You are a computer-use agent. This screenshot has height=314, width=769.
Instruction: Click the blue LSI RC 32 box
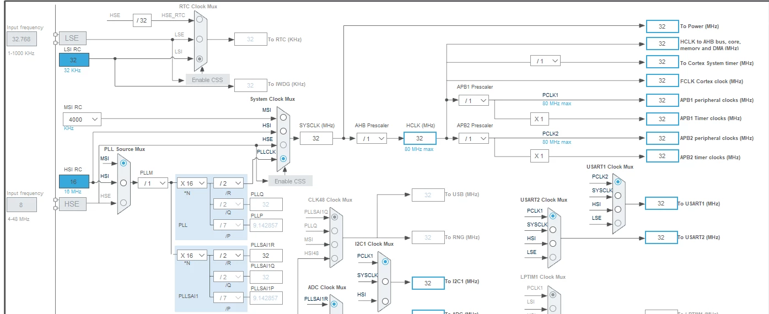click(x=74, y=59)
